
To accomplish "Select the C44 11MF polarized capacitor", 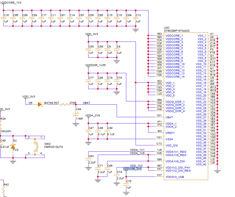I will point(76,115).
